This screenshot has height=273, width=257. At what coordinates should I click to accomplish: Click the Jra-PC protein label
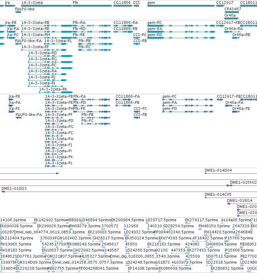pyautogui.click(x=14, y=108)
